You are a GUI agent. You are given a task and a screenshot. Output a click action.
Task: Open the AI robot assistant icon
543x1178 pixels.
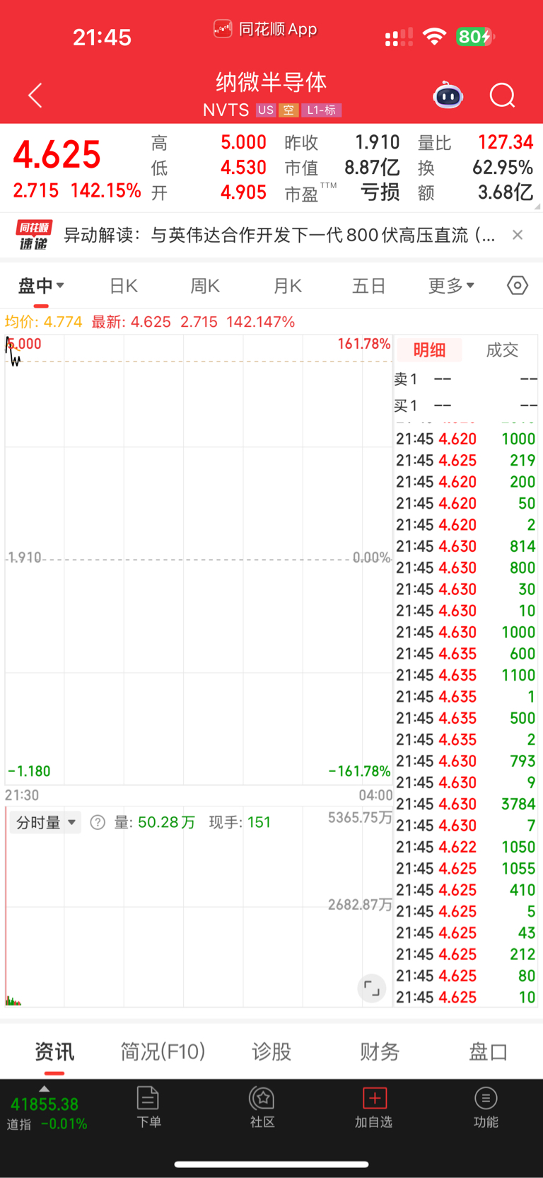tap(448, 95)
